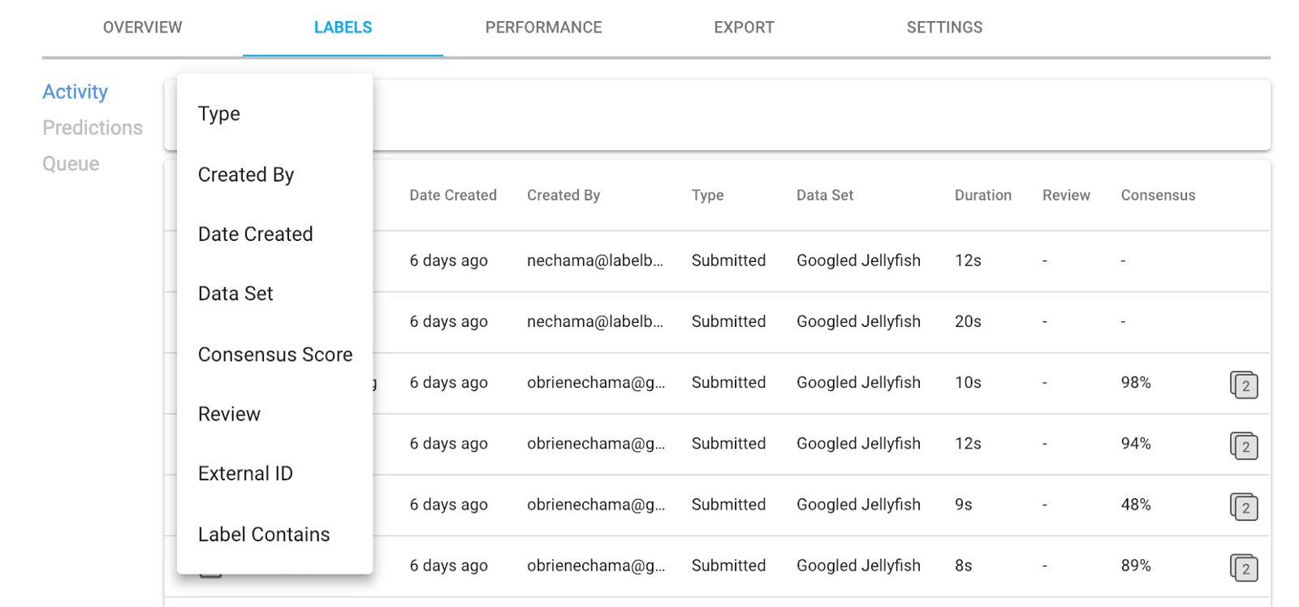The height and width of the screenshot is (607, 1299).
Task: Select Activity in the left sidebar
Action: (75, 92)
